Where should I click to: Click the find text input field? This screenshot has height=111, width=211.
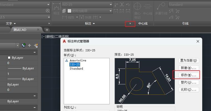coord(23,11)
